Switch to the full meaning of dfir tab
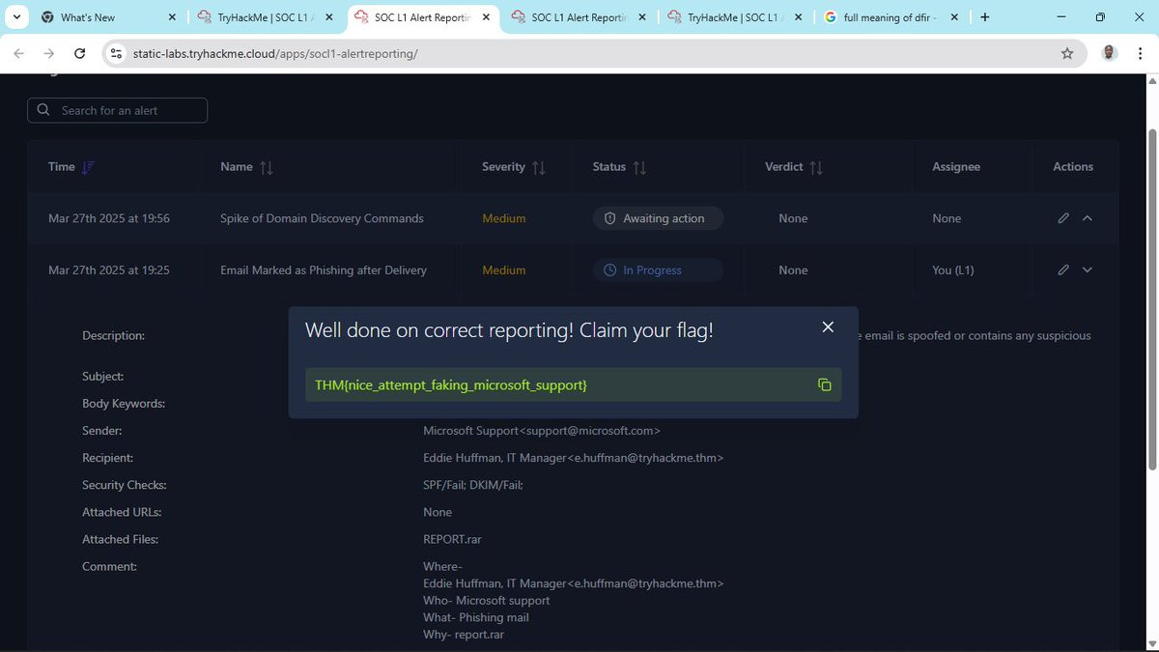1159x652 pixels. [890, 17]
